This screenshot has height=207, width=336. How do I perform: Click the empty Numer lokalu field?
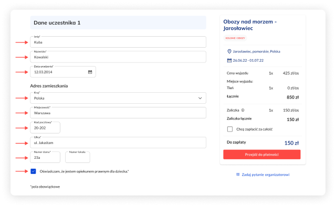[x=78, y=158]
